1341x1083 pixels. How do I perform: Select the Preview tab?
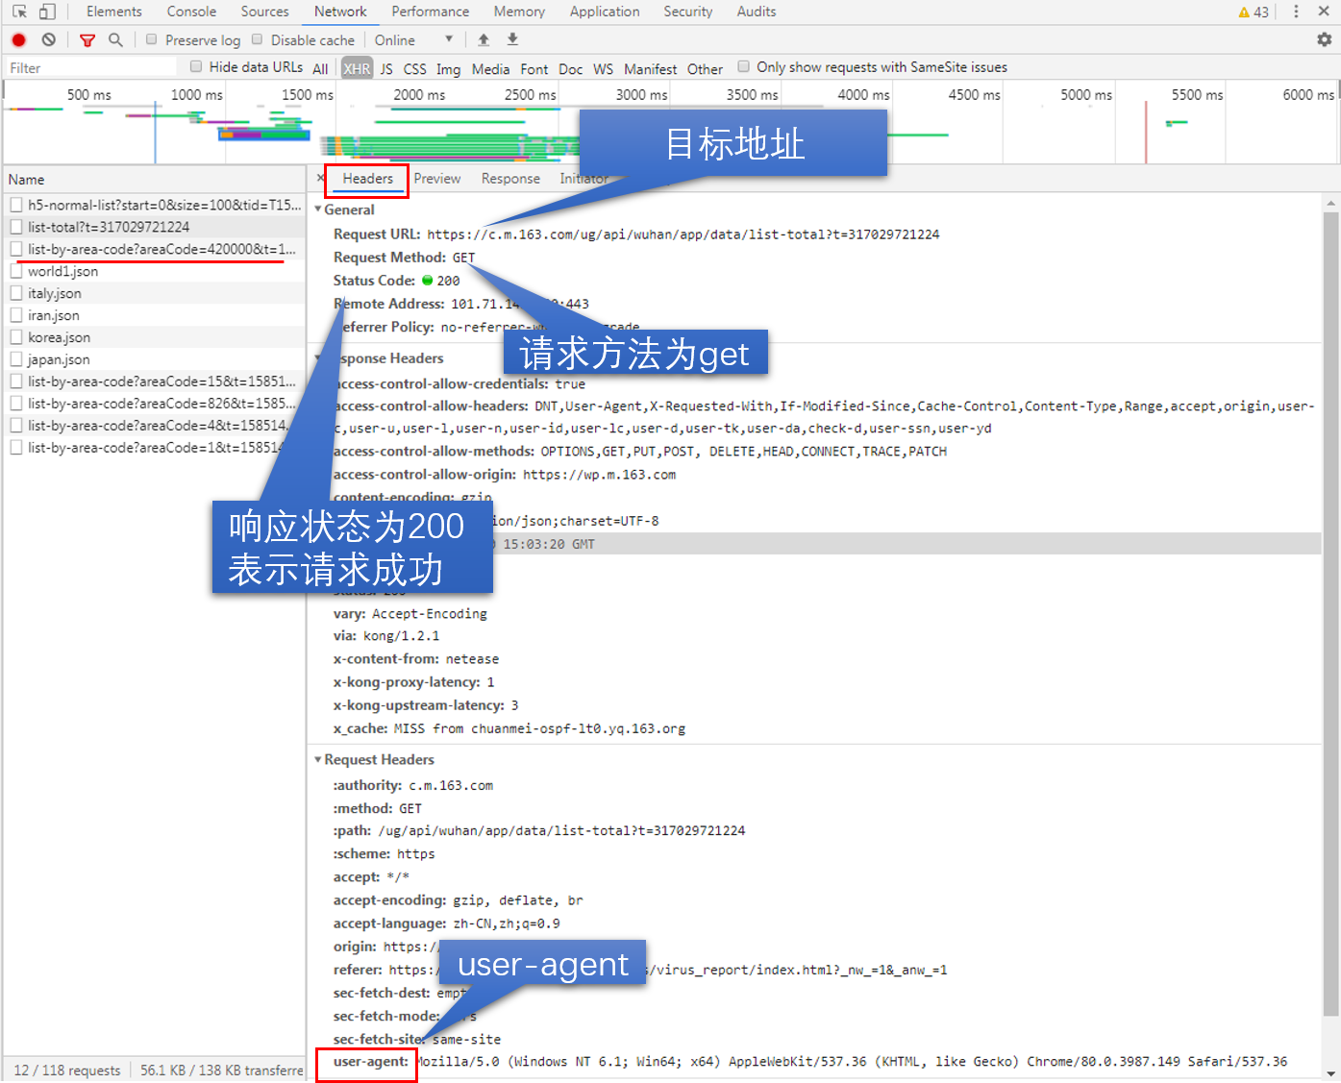(x=437, y=179)
